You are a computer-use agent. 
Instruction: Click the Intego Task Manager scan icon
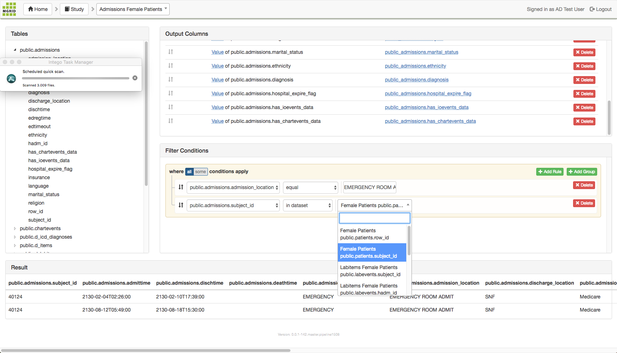(x=11, y=78)
